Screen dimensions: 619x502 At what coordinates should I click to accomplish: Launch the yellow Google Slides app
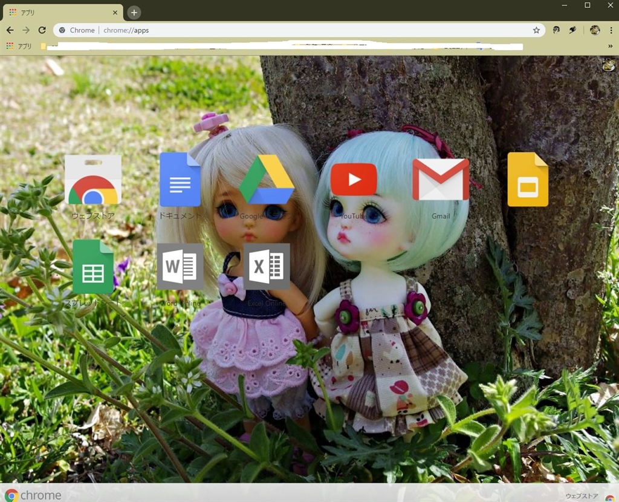click(528, 179)
